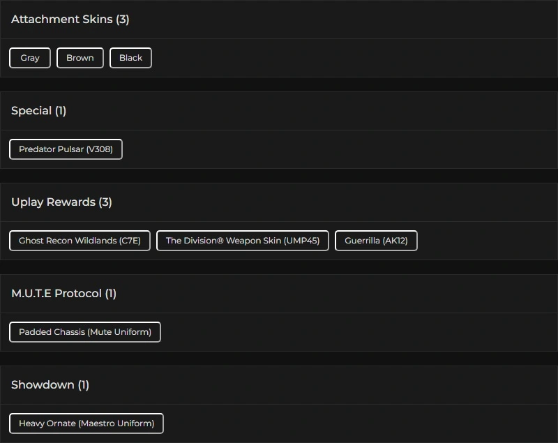This screenshot has height=443, width=558.
Task: Click the (1) count beside Special
Action: coord(61,111)
